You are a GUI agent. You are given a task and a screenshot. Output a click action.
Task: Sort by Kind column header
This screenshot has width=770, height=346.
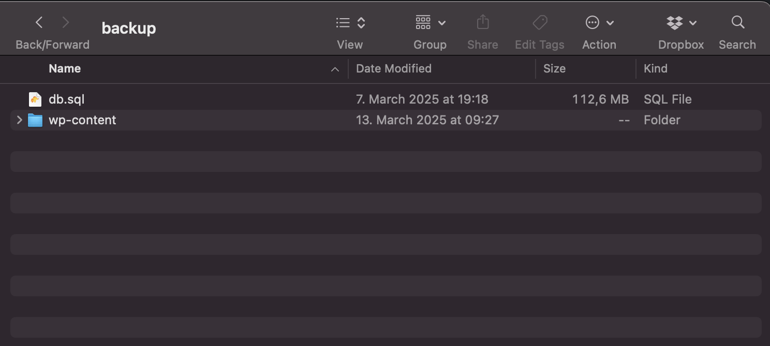coord(656,69)
